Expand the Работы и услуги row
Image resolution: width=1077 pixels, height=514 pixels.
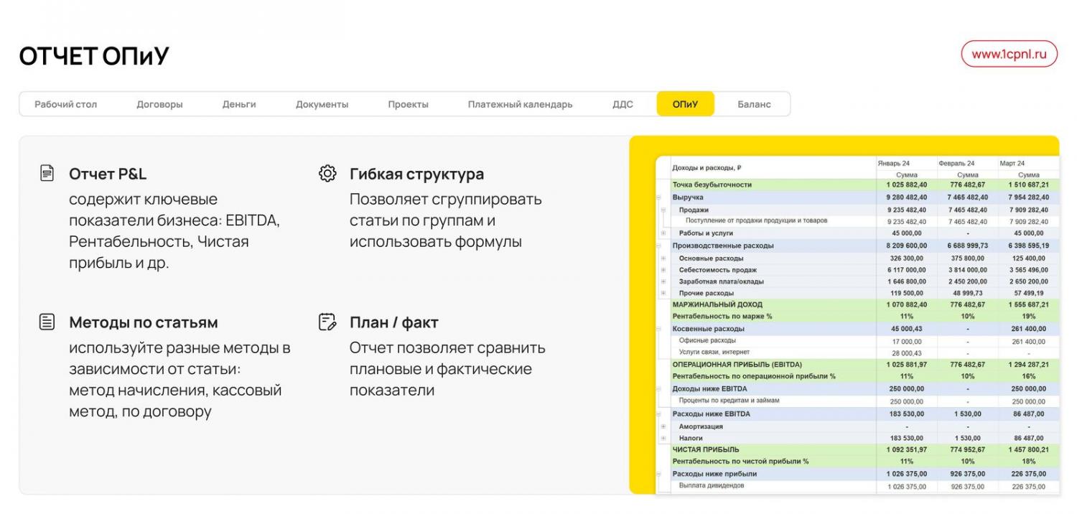coord(663,233)
